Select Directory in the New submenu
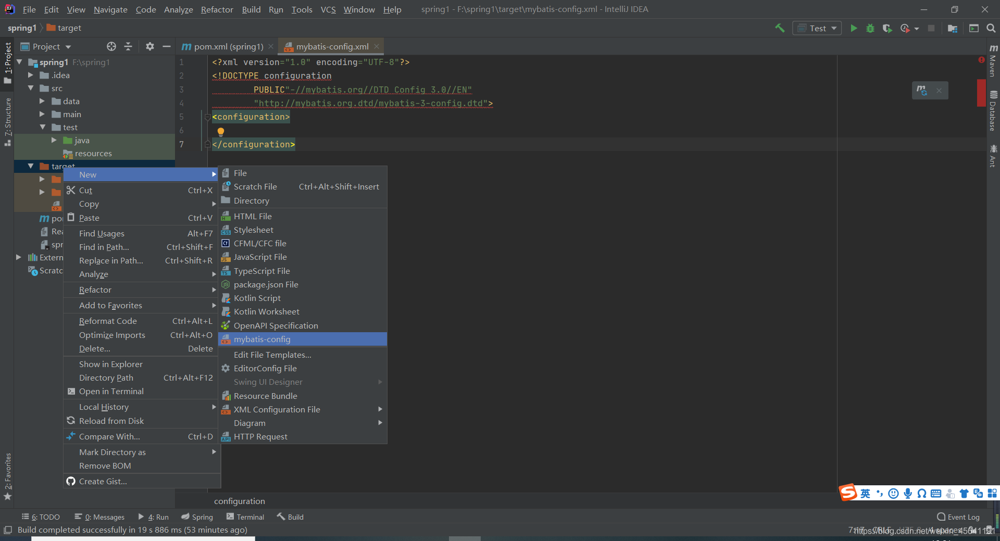This screenshot has width=1000, height=541. pyautogui.click(x=303, y=200)
